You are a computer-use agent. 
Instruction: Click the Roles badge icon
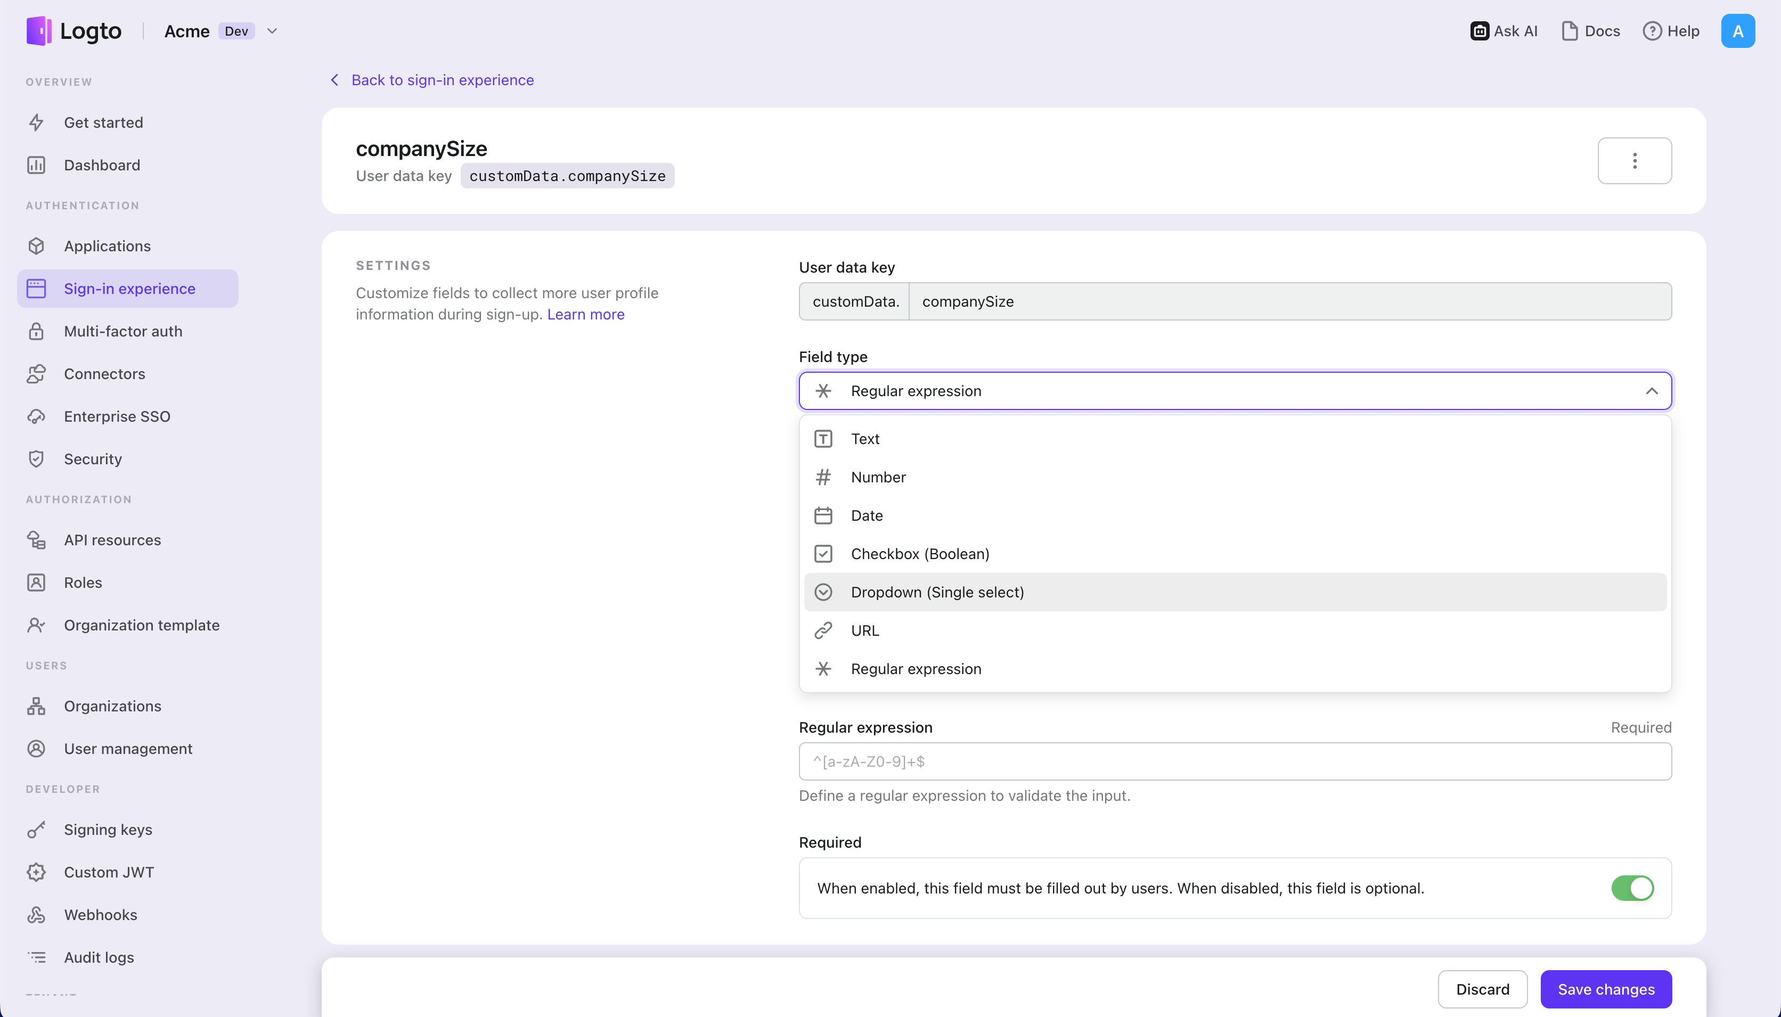[36, 583]
